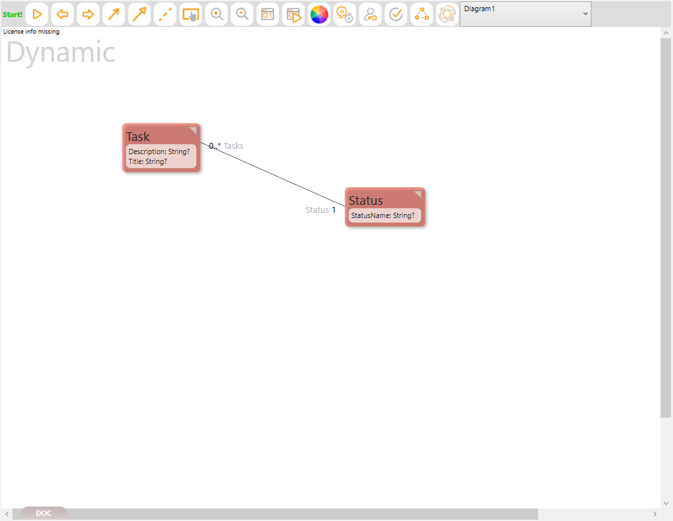673x521 pixels.
Task: Click the window with play arrow icon
Action: [x=293, y=14]
